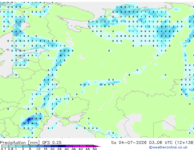Click the legend label '10'
Screen dimensions: 194x150
(x=38, y=149)
